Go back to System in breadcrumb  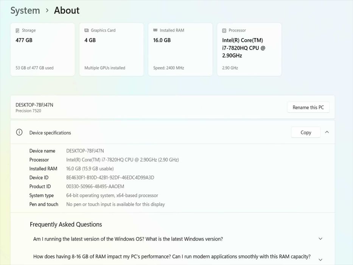point(25,10)
